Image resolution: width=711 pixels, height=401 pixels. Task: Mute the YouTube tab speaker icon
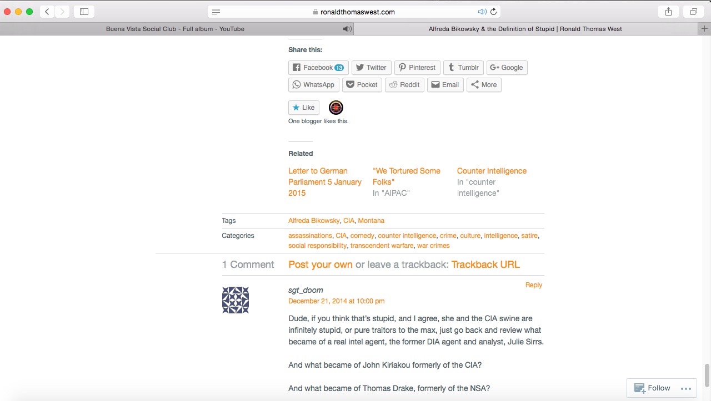coord(347,29)
